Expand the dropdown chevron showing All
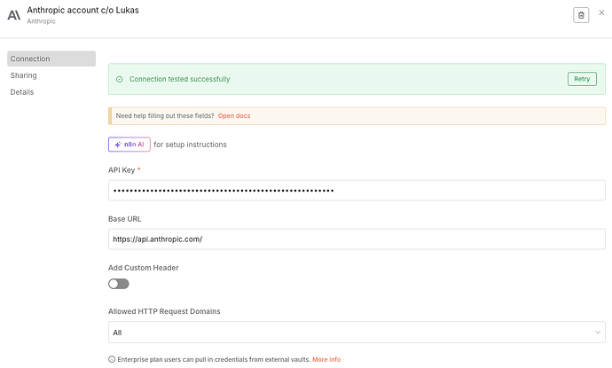Viewport: 612px width, 368px height. pyautogui.click(x=598, y=333)
